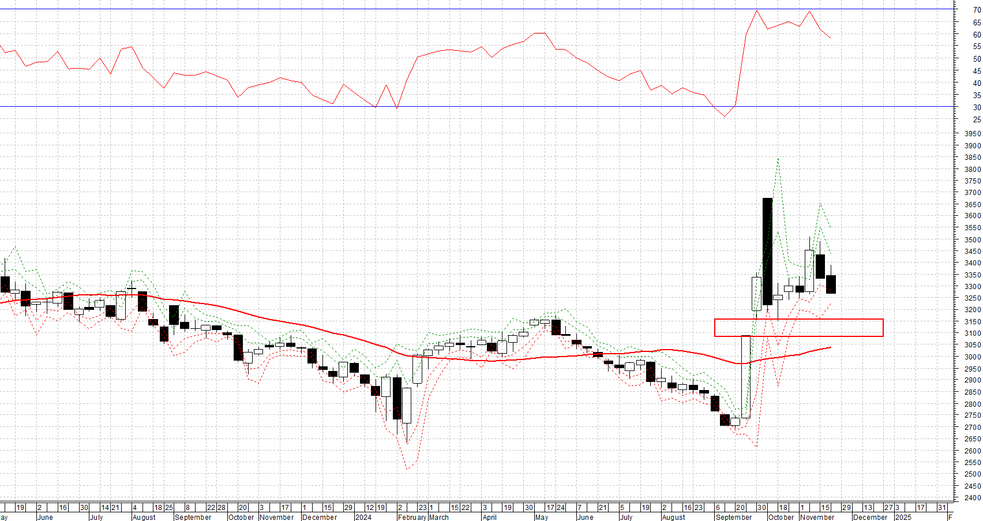Click the 40 value on the oscillator scale

[977, 83]
